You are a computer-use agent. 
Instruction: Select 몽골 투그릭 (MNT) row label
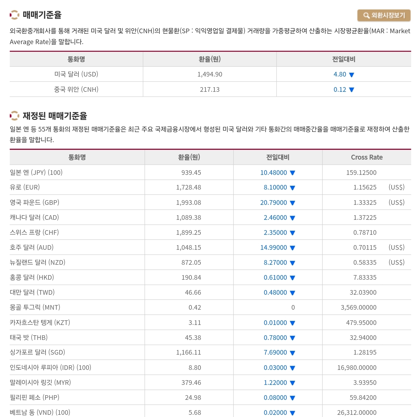point(35,307)
